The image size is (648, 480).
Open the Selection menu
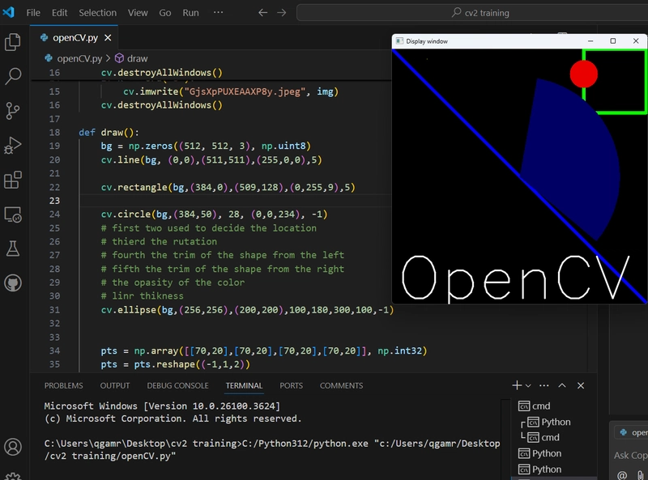(97, 13)
